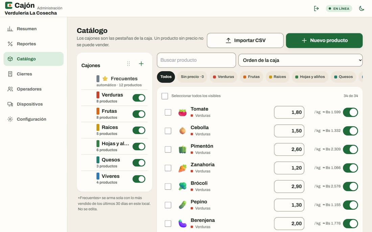Check the Zanahoria row checkbox
This screenshot has width=372, height=232.
[168, 168]
